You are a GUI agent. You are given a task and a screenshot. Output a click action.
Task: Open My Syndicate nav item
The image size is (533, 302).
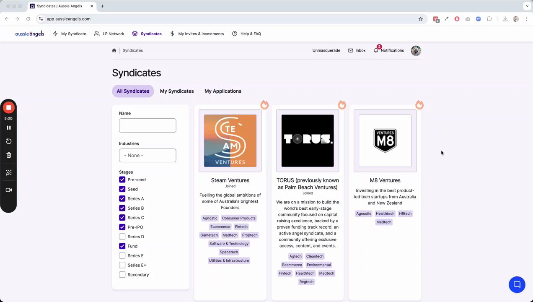(x=70, y=34)
